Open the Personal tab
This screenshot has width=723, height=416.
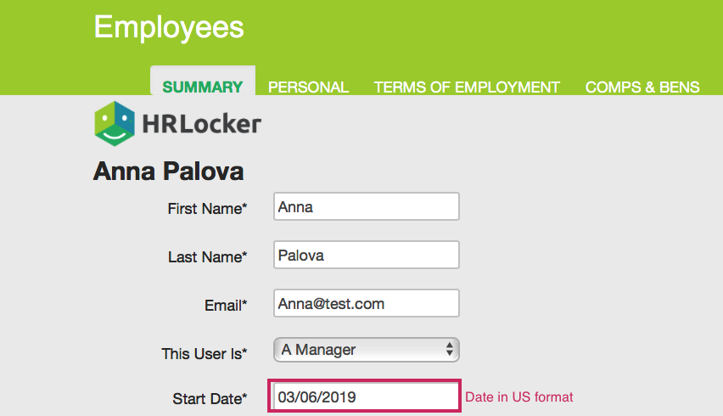coord(308,87)
